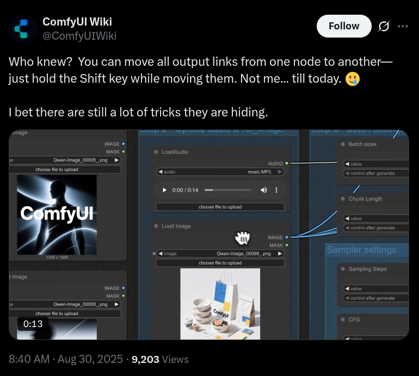Collapse the Sampling Steps node via its dot
Viewport: 419px width, 376px height.
[343, 269]
